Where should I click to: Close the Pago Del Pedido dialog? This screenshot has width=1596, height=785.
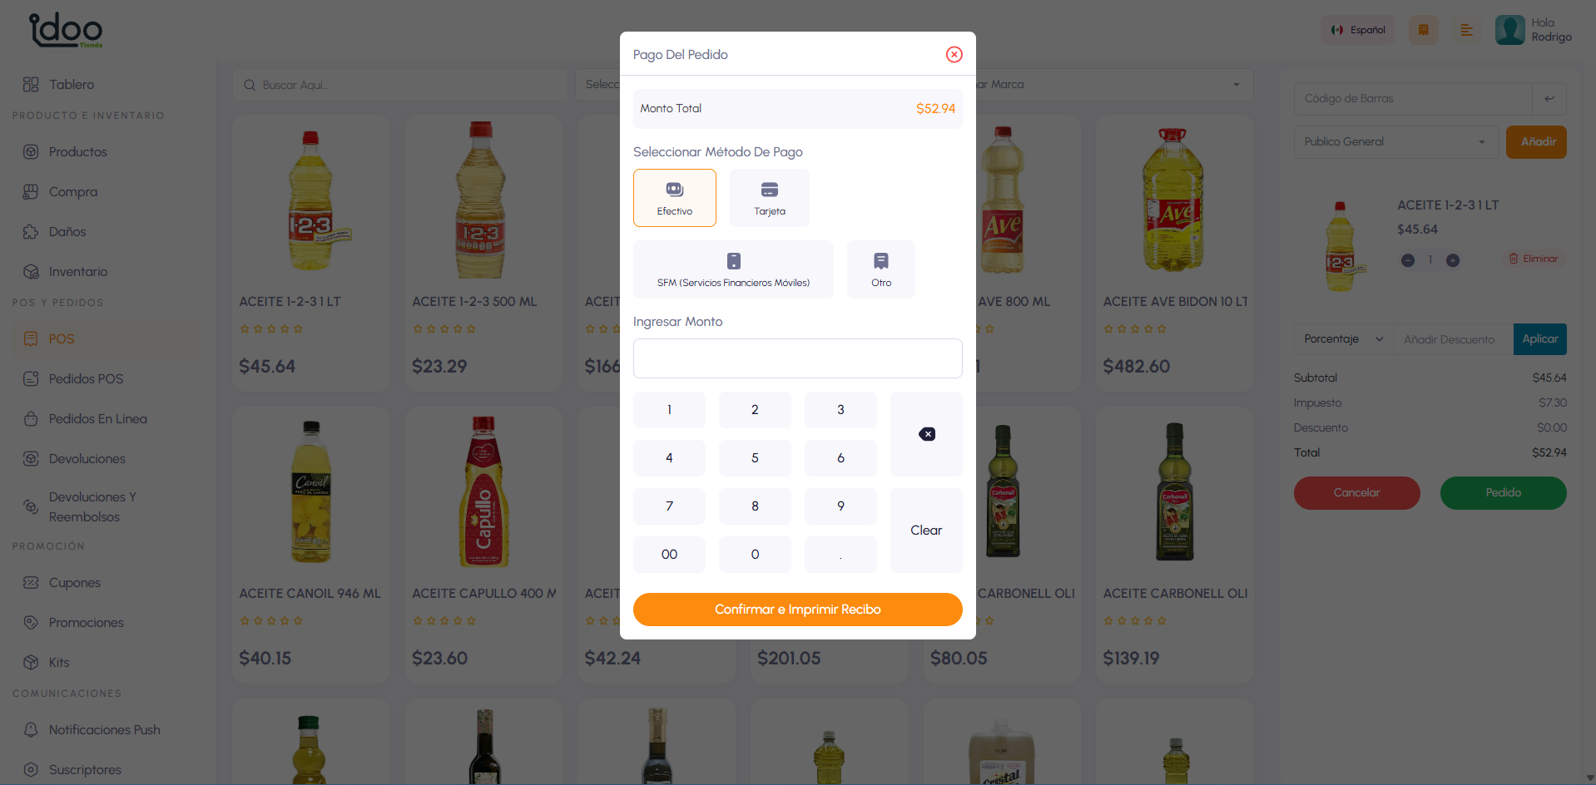click(954, 54)
